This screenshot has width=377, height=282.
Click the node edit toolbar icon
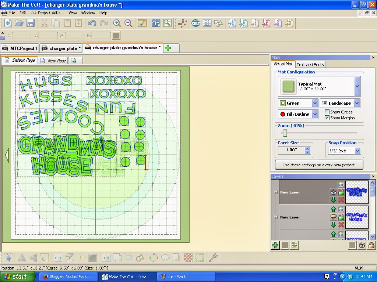182,23
